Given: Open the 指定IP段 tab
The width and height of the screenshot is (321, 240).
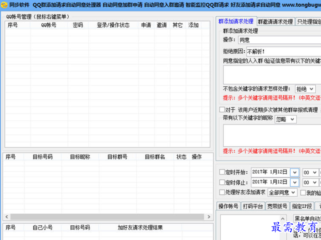Looking at the screenshot, I should point(302,206).
